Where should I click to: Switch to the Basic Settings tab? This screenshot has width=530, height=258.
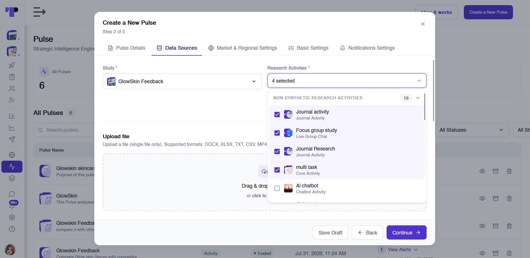click(308, 48)
